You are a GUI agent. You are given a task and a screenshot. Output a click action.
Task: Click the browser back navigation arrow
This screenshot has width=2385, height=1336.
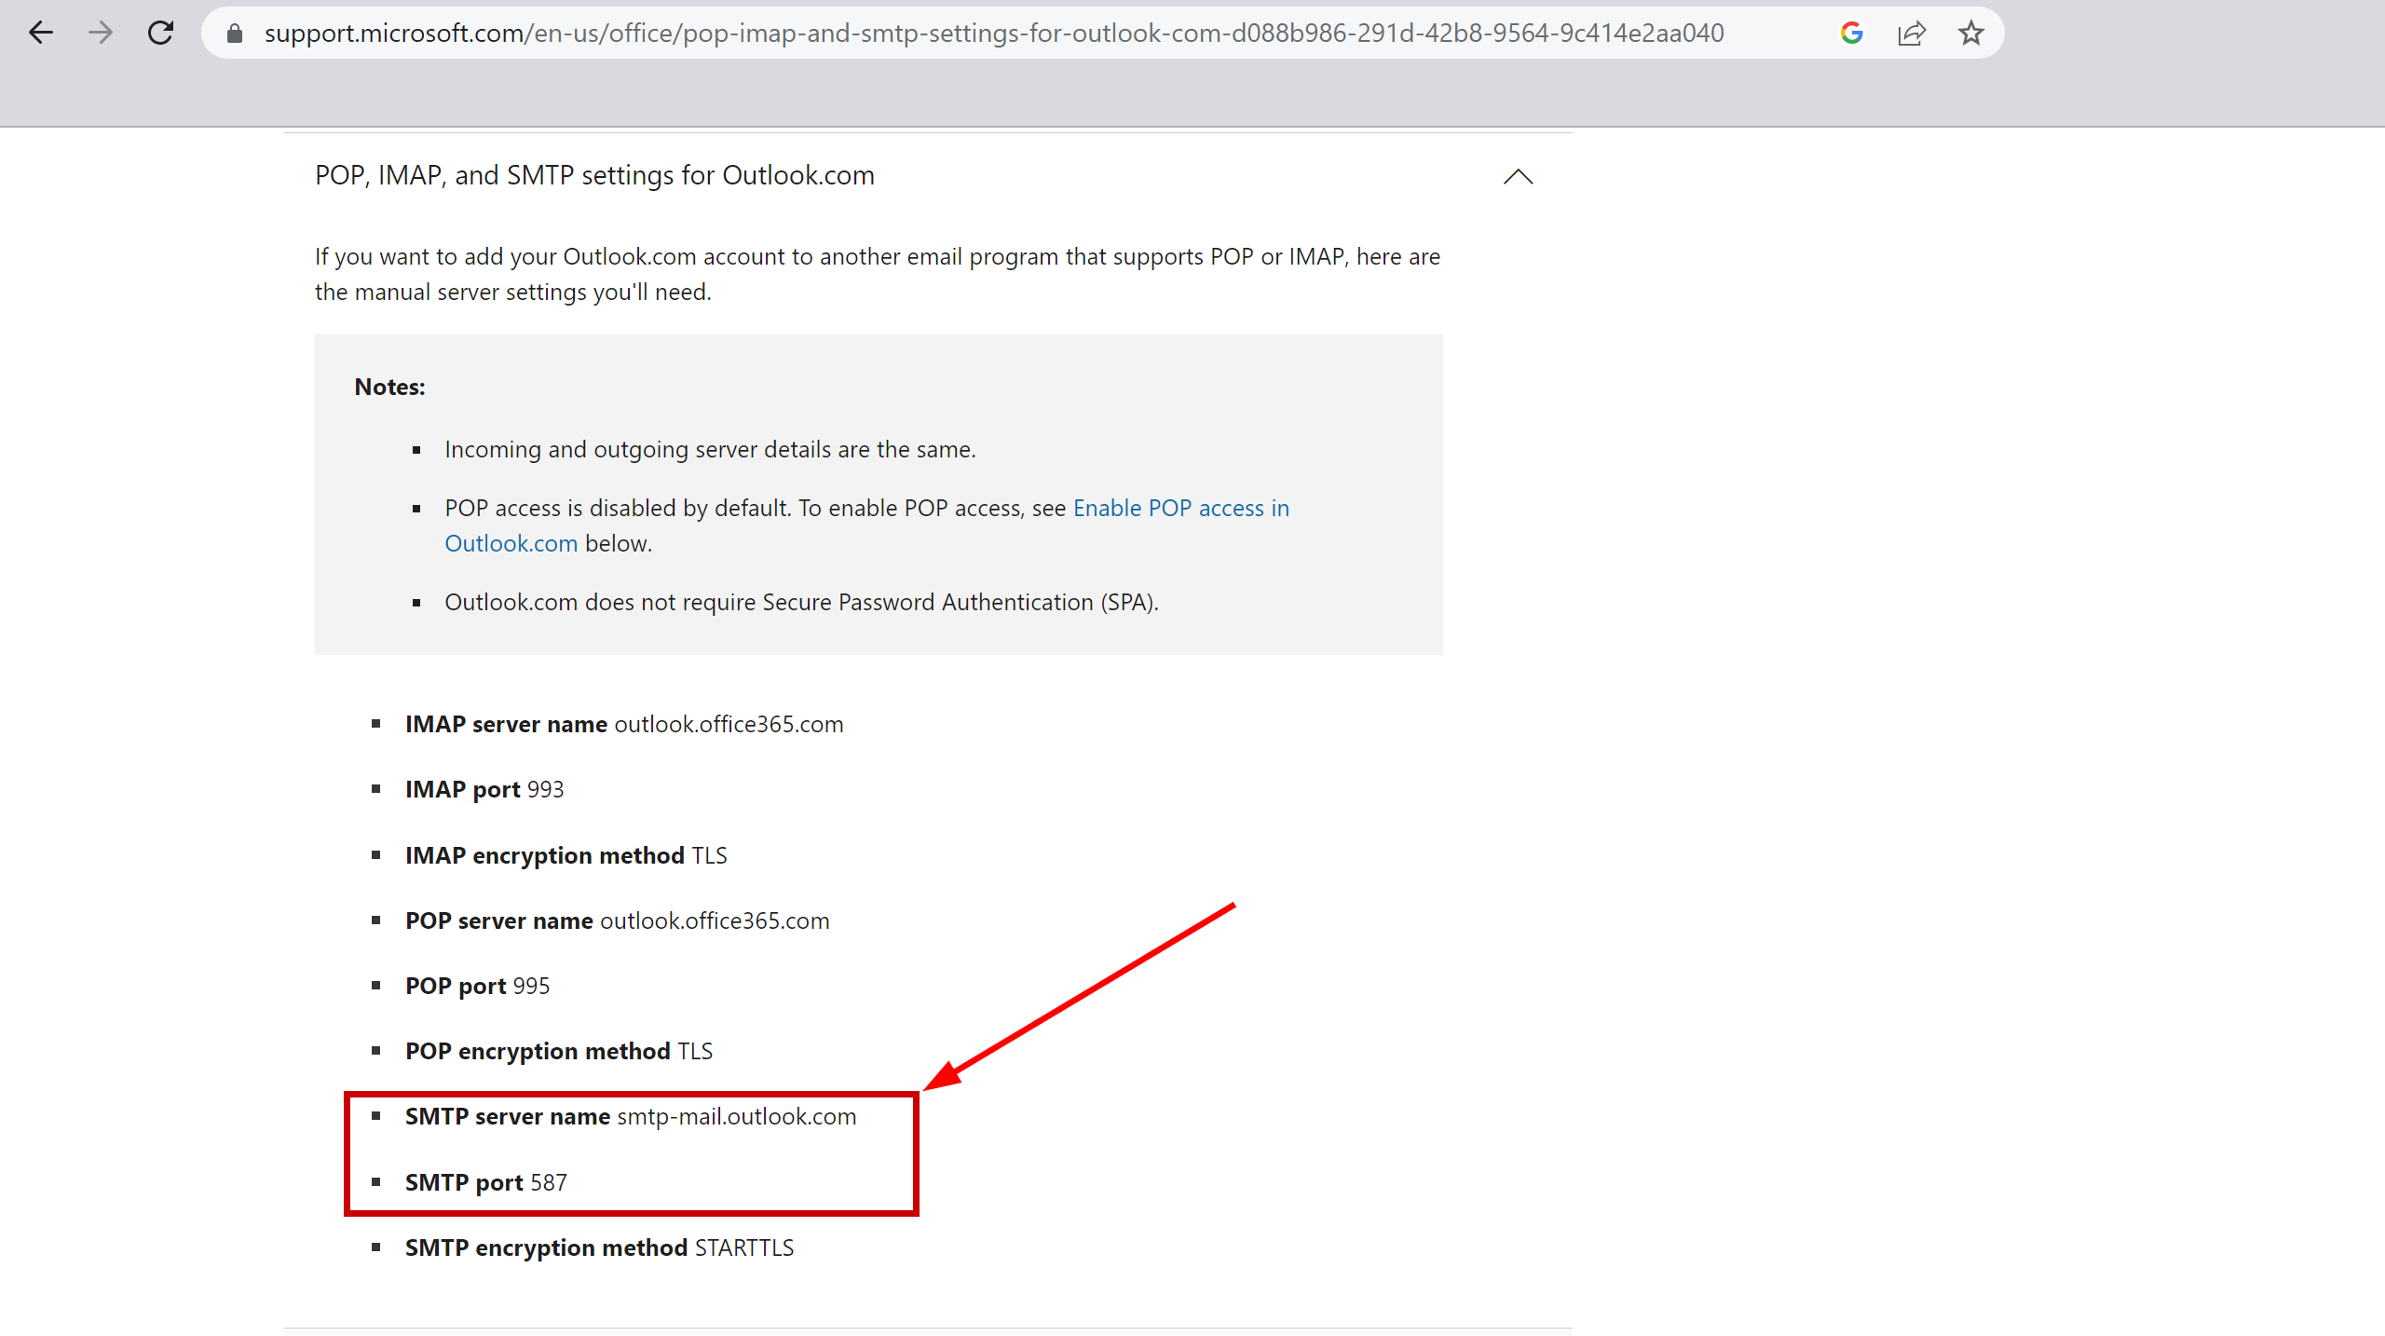click(41, 31)
